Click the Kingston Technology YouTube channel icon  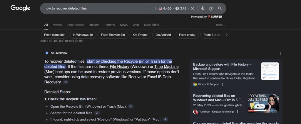195,112
